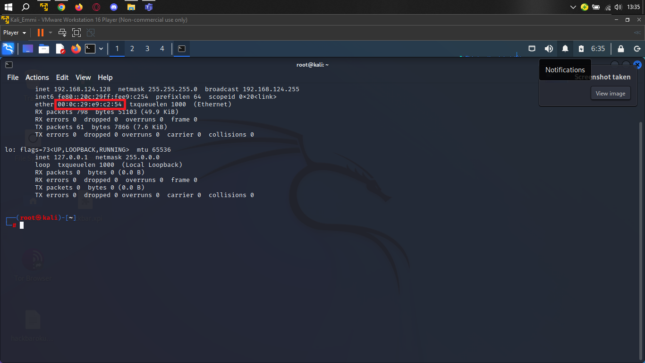Open Discord from Windows taskbar
Screen dimensions: 645x363
pos(114,7)
